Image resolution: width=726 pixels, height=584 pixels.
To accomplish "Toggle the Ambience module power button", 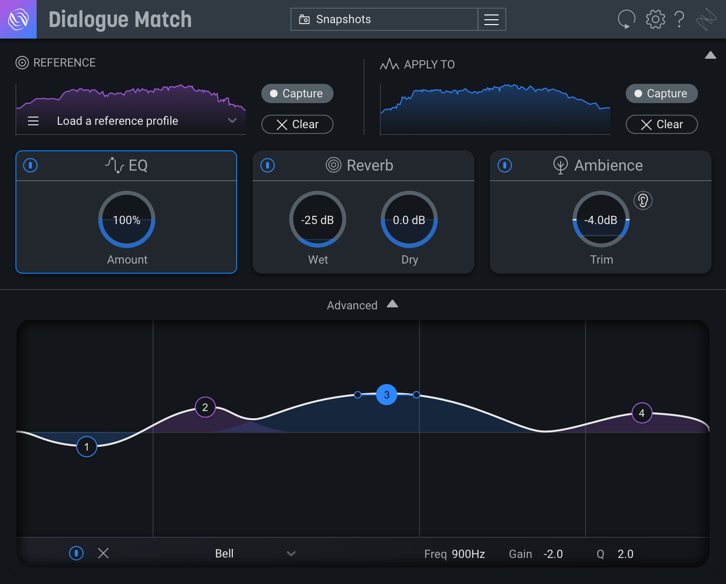I will tap(505, 165).
